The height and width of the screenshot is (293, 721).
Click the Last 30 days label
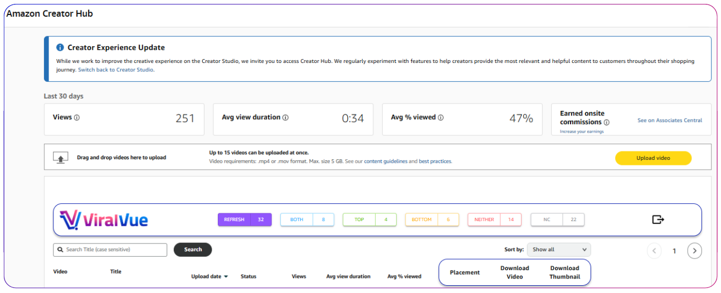pos(64,96)
